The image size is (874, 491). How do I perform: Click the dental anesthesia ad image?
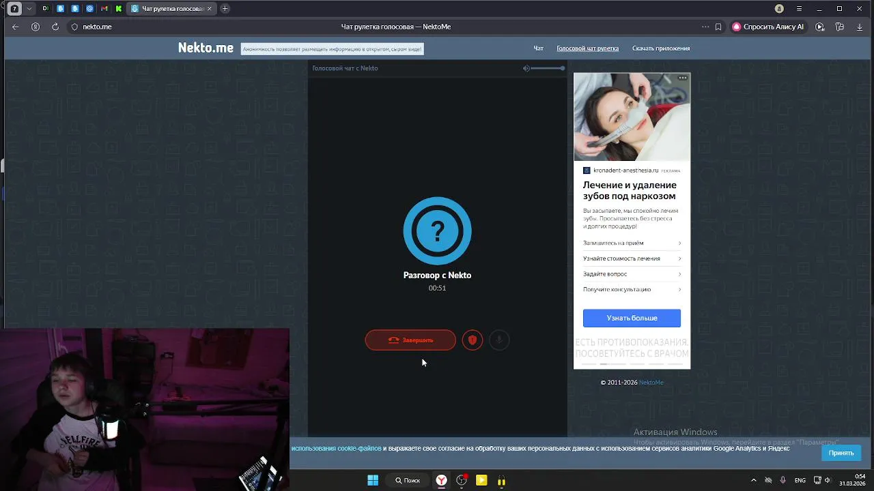coord(632,117)
